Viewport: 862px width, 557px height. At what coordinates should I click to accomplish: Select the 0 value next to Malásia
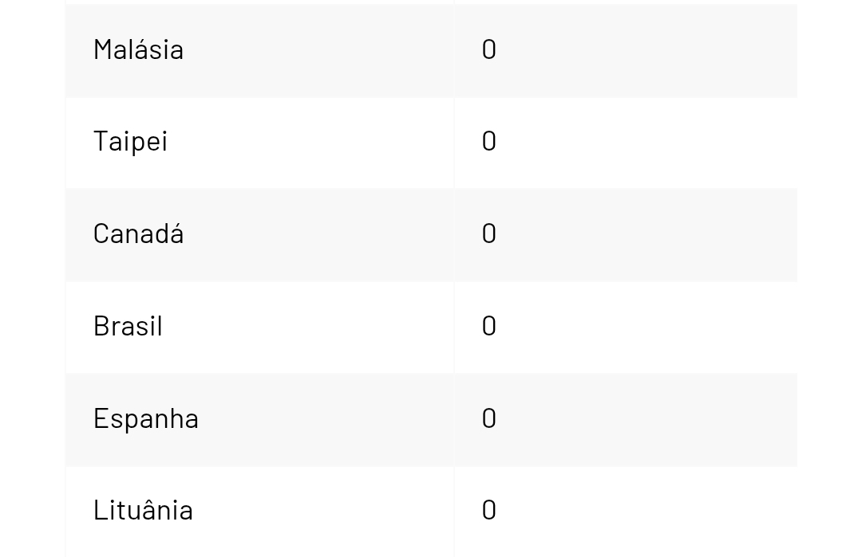(489, 49)
